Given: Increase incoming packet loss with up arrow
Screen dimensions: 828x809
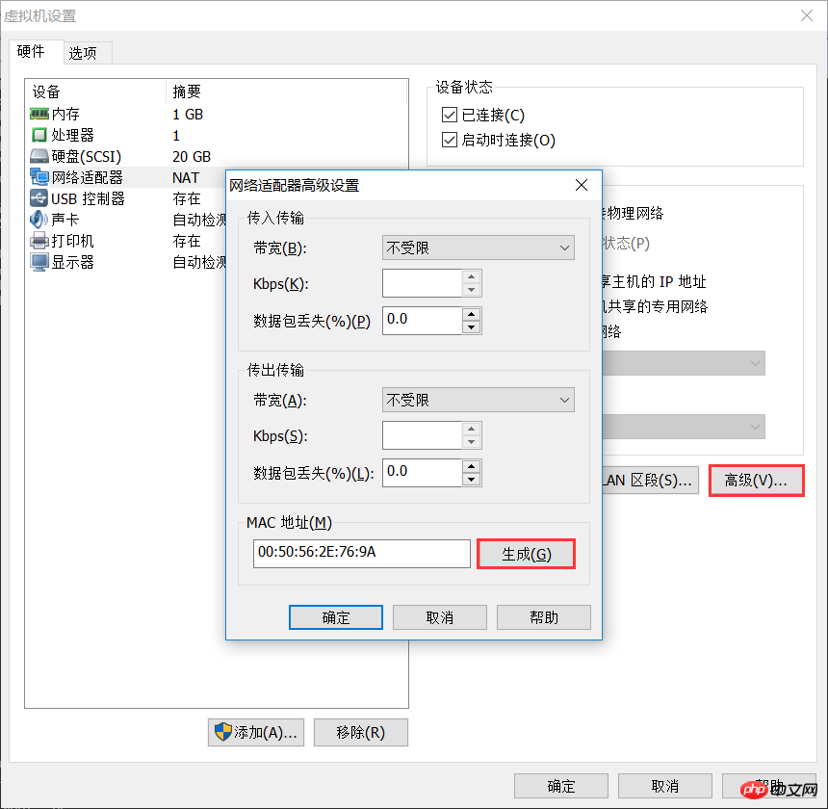Looking at the screenshot, I should 471,314.
